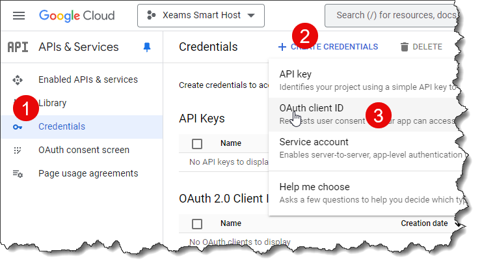Click the Google Cloud logo
The height and width of the screenshot is (269, 482).
coord(77,16)
